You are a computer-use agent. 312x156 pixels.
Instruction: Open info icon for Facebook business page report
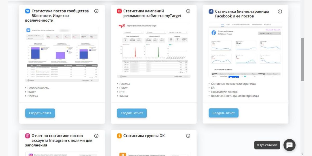(x=280, y=11)
